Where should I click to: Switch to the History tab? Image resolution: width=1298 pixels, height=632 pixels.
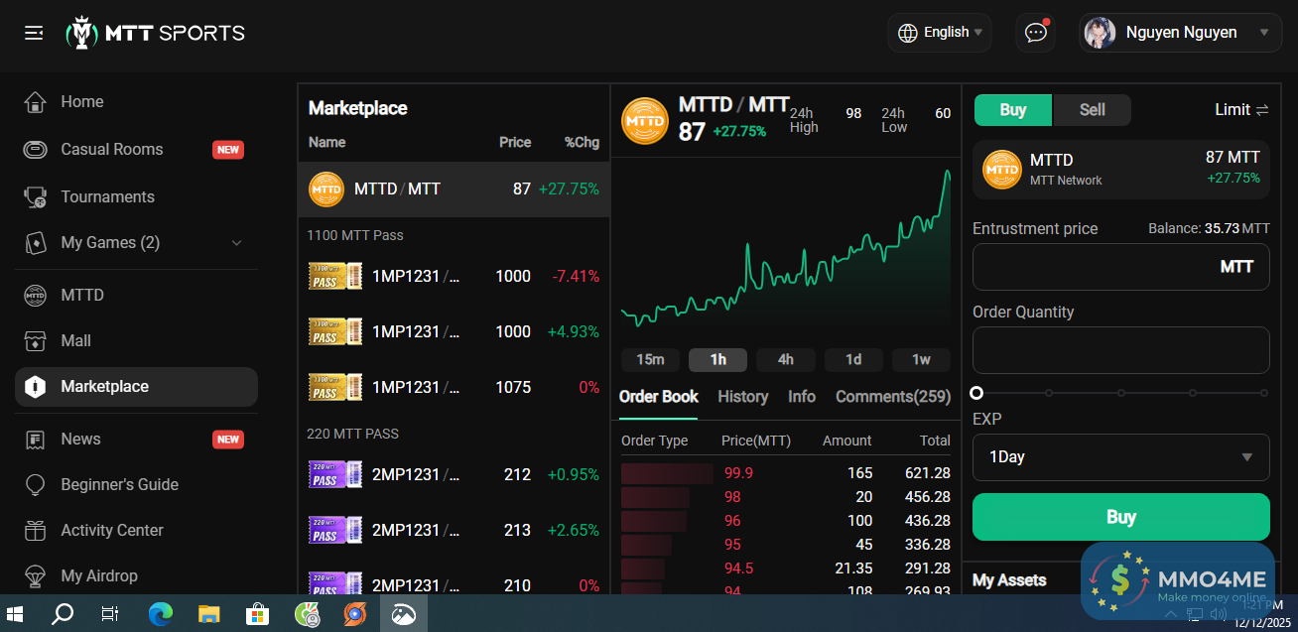[742, 397]
